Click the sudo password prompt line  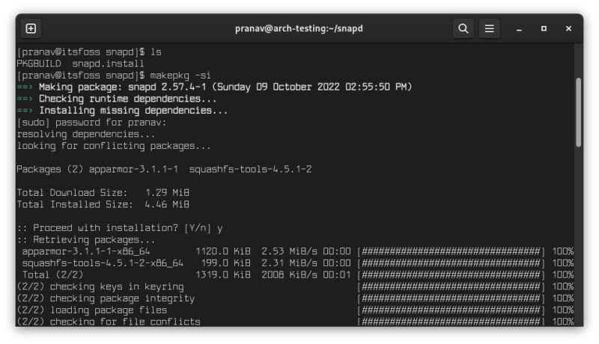pos(91,123)
